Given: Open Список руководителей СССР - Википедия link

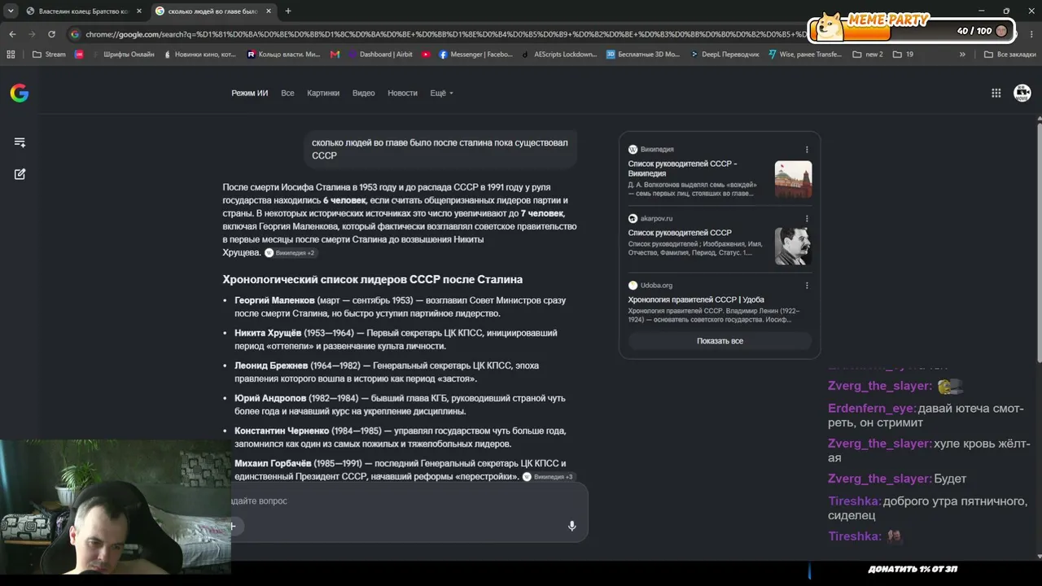Looking at the screenshot, I should click(682, 168).
